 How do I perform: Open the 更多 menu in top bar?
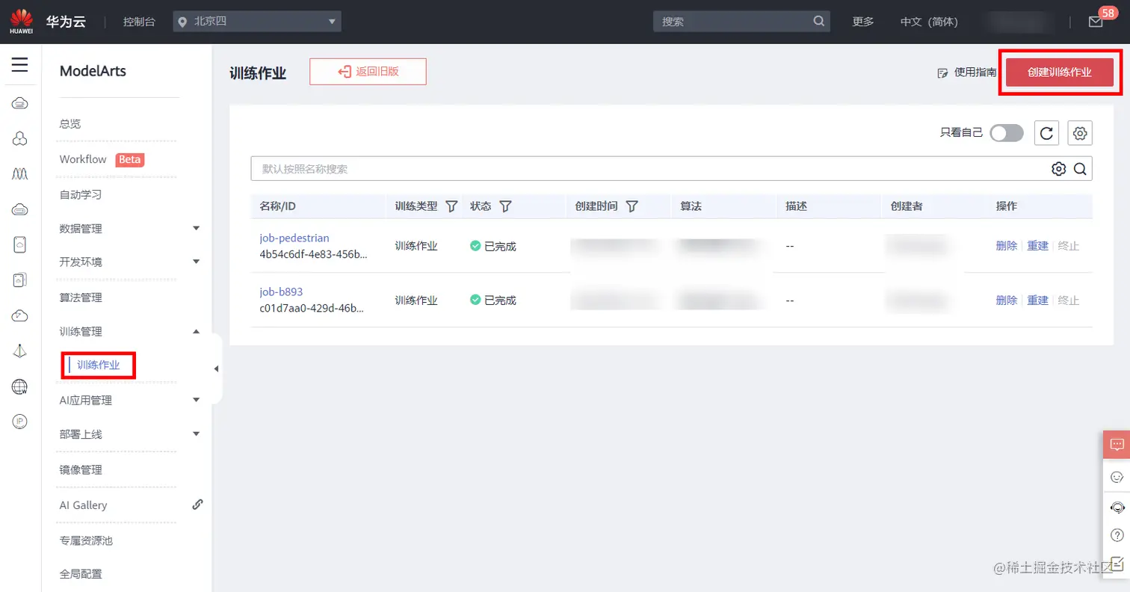tap(863, 22)
